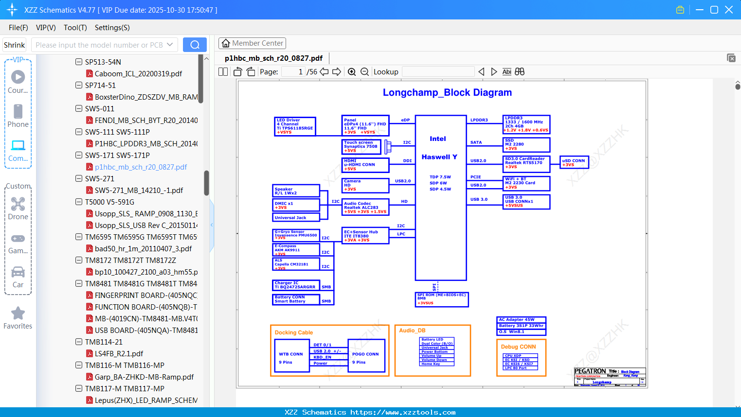The width and height of the screenshot is (741, 417).
Task: Collapse the SP513-54N tree node
Action: [79, 62]
